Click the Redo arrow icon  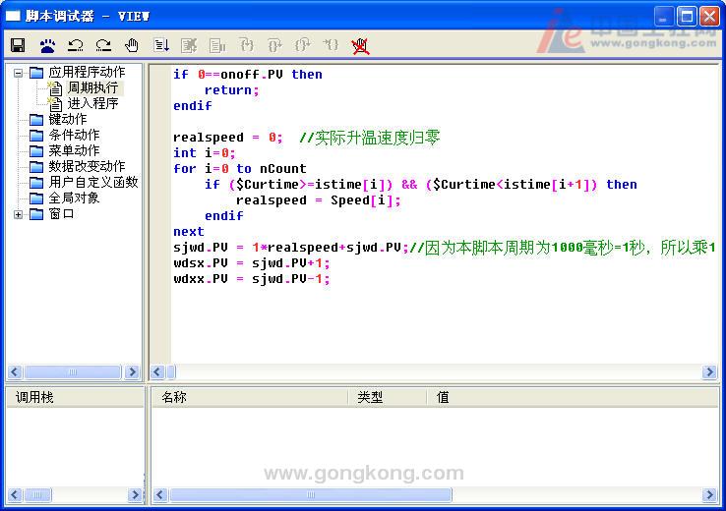[x=103, y=45]
